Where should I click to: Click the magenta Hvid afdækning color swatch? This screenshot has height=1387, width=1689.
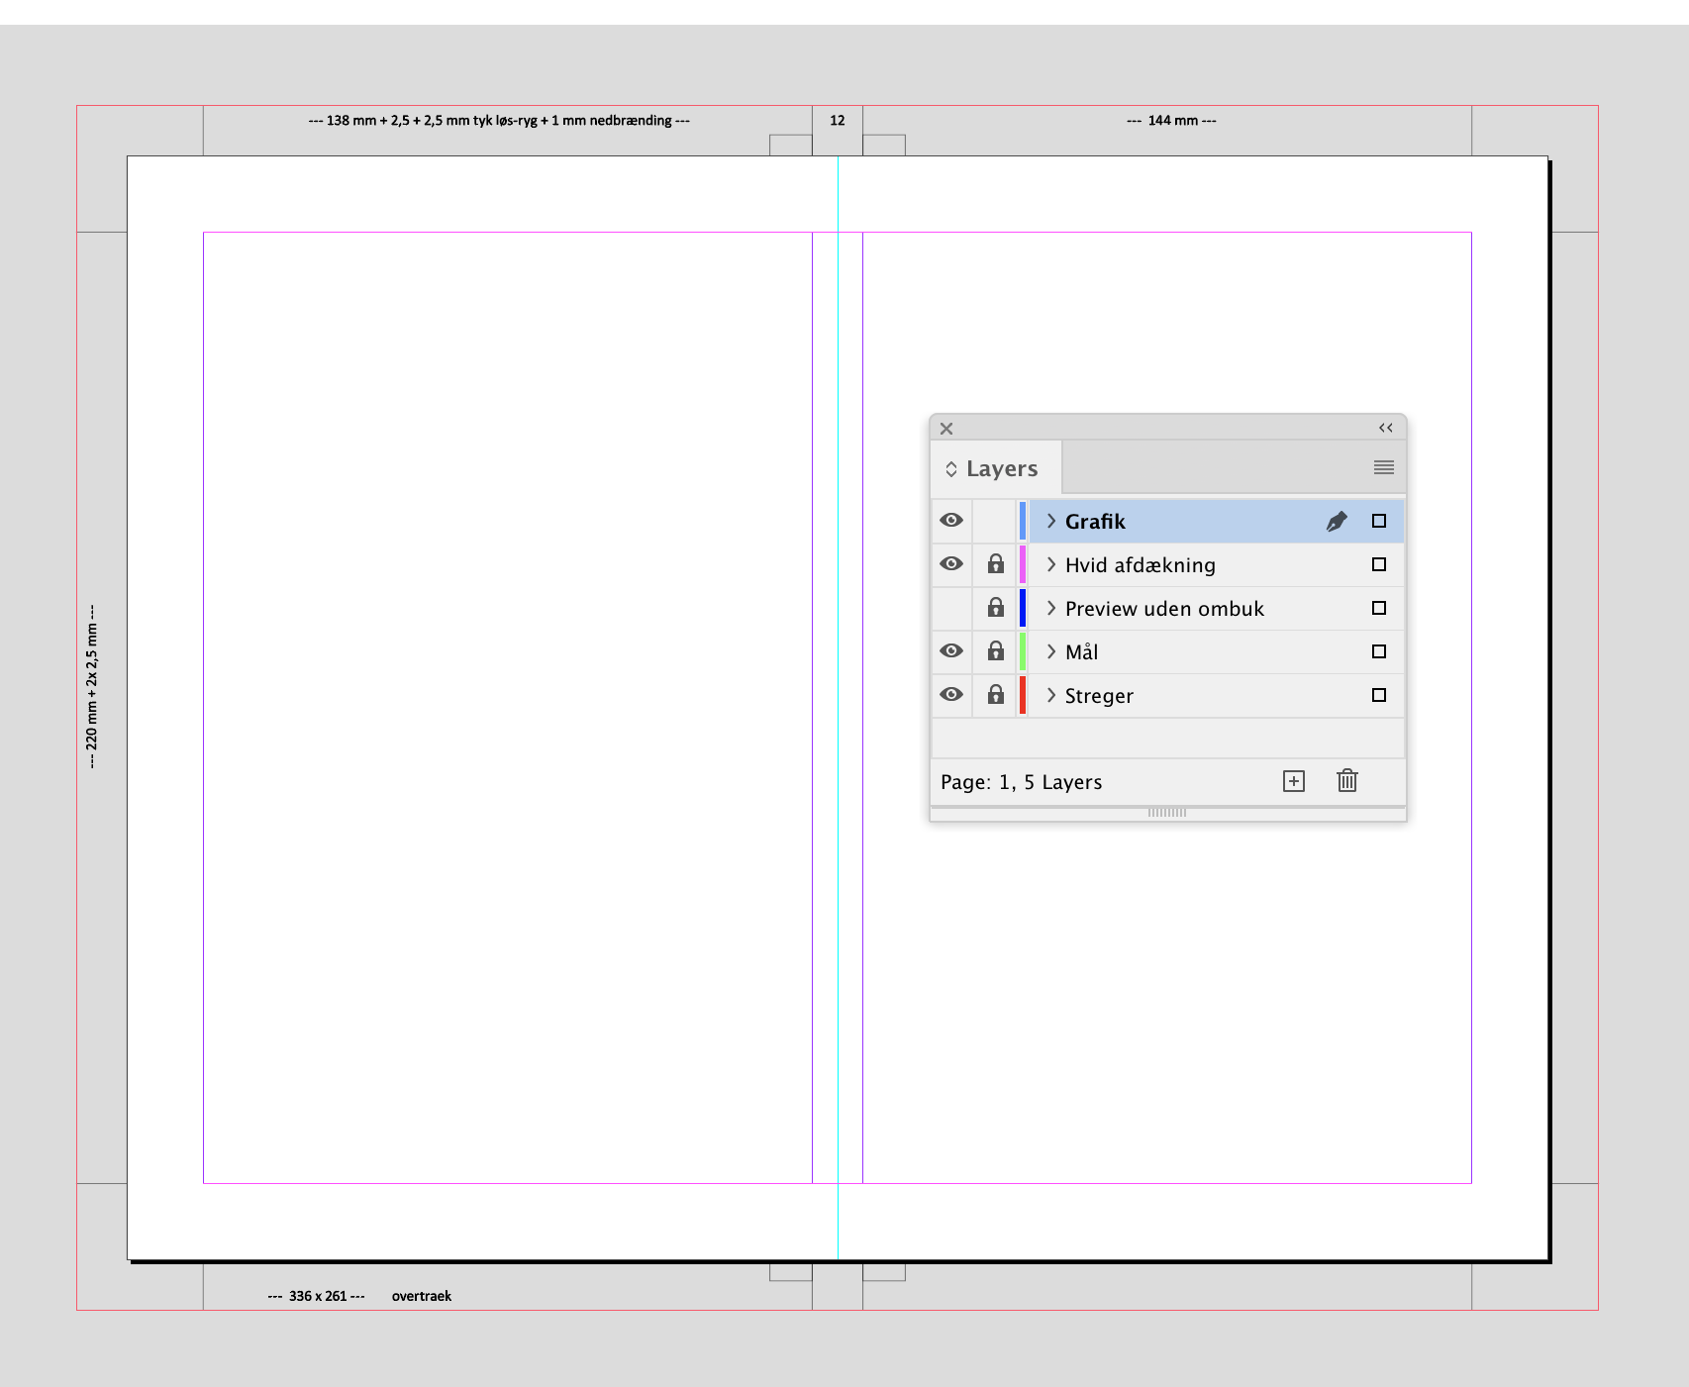point(1023,564)
